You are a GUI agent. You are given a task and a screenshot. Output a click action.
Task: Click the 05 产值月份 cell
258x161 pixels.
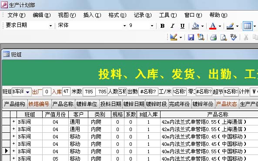[55, 158]
